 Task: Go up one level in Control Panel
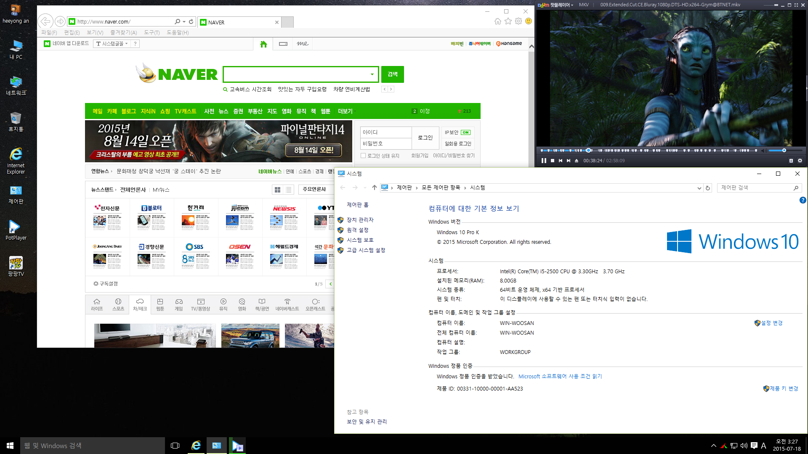(x=375, y=188)
